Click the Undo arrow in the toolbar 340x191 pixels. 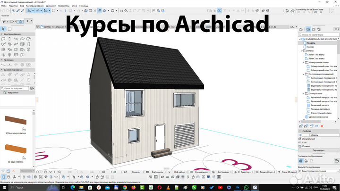(x=3, y=10)
